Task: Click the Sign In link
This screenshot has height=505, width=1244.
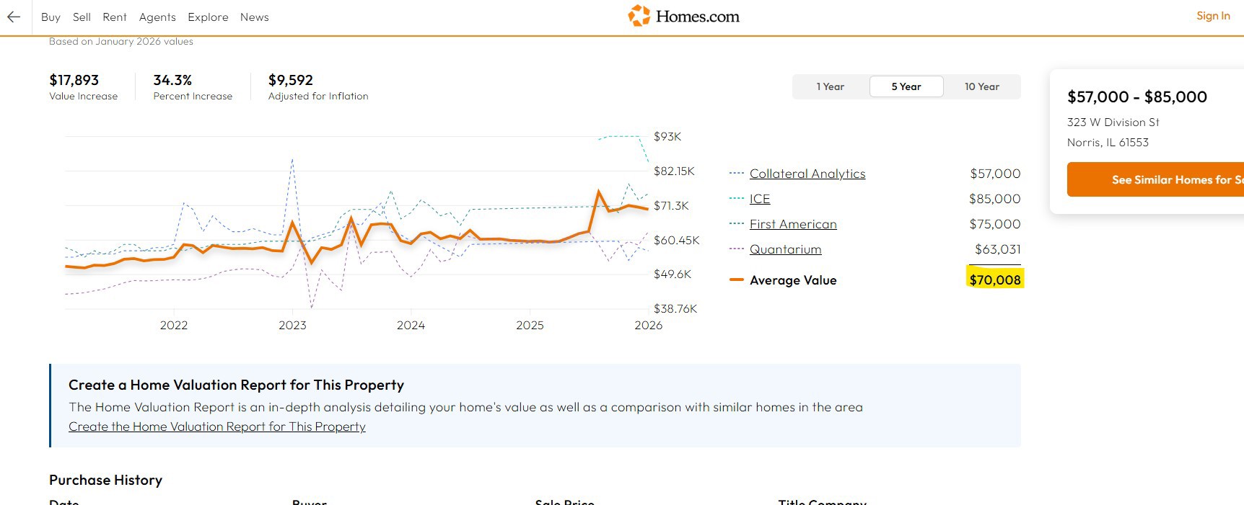Action: point(1213,16)
